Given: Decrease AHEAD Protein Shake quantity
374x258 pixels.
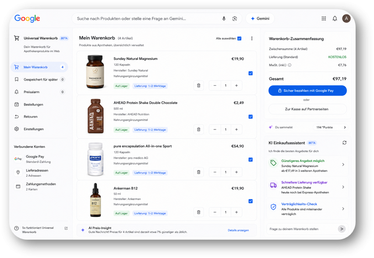Looking at the screenshot, I should click(215, 129).
